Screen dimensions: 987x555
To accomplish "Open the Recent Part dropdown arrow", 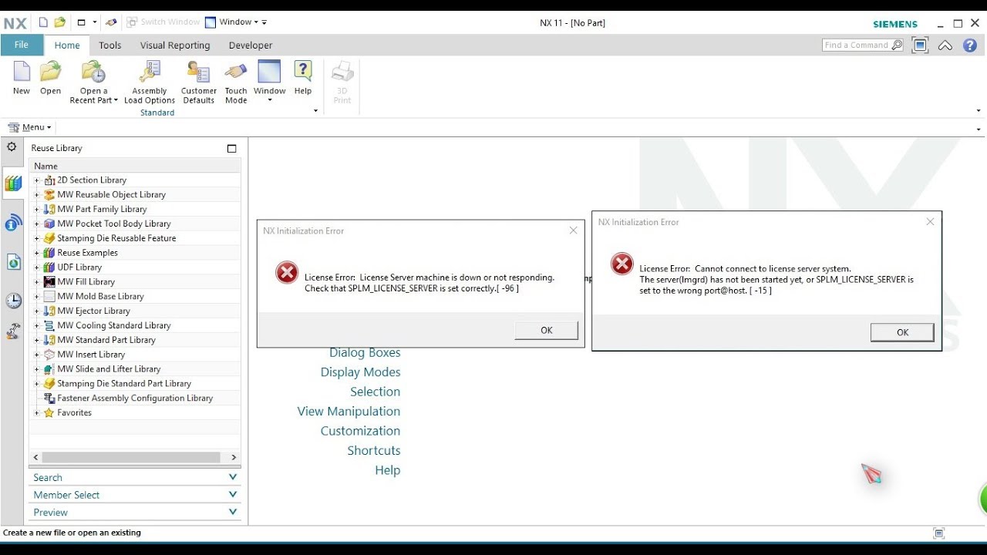I will pos(116,101).
